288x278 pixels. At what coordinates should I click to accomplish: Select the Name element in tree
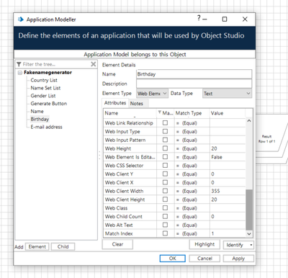pyautogui.click(x=37, y=112)
